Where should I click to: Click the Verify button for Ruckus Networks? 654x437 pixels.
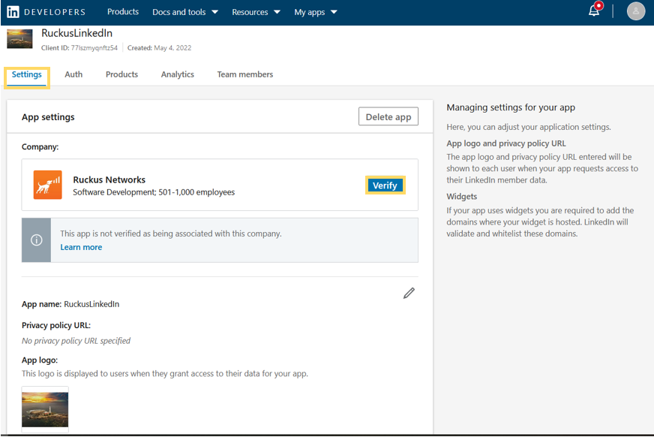pyautogui.click(x=385, y=185)
